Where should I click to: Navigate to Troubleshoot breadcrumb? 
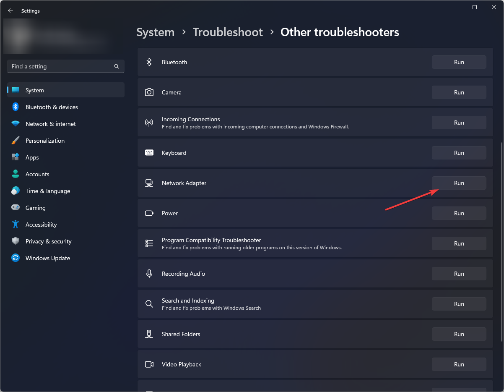tap(228, 32)
